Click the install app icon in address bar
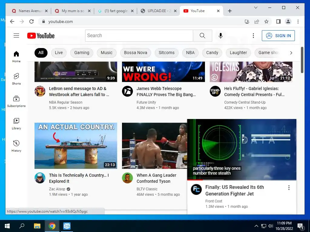310x232 pixels. point(247,21)
